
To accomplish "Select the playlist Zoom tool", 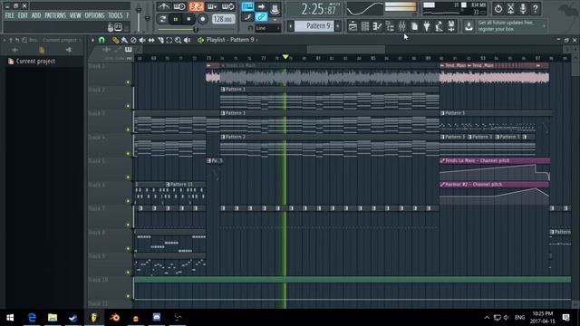I will [x=178, y=40].
